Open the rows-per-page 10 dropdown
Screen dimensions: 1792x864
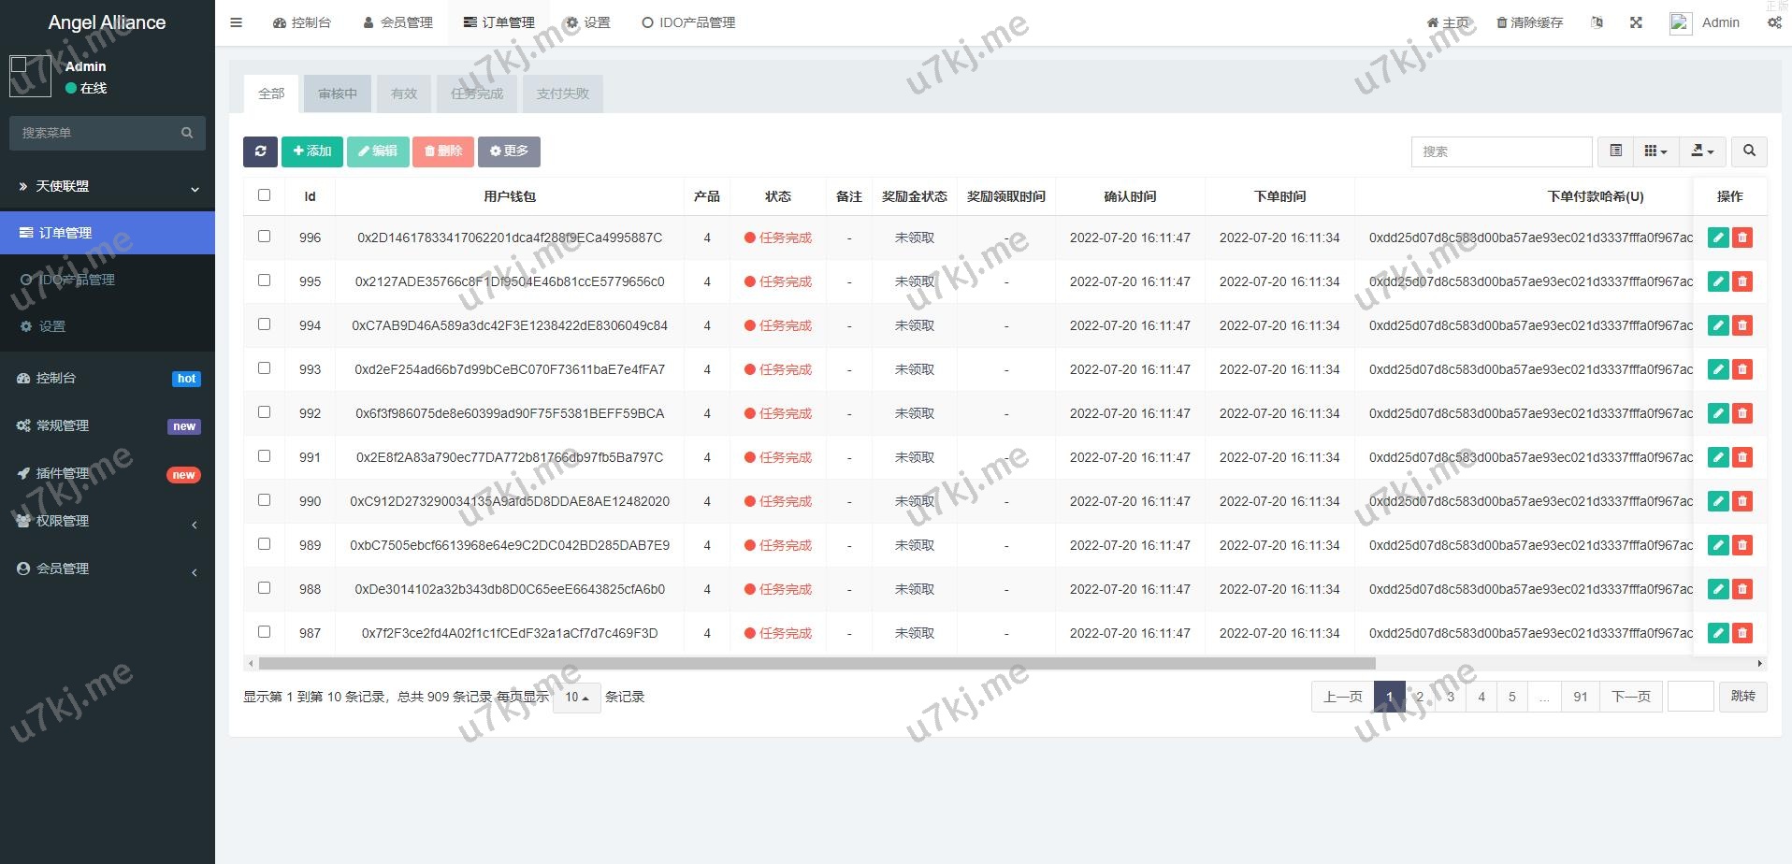click(576, 698)
